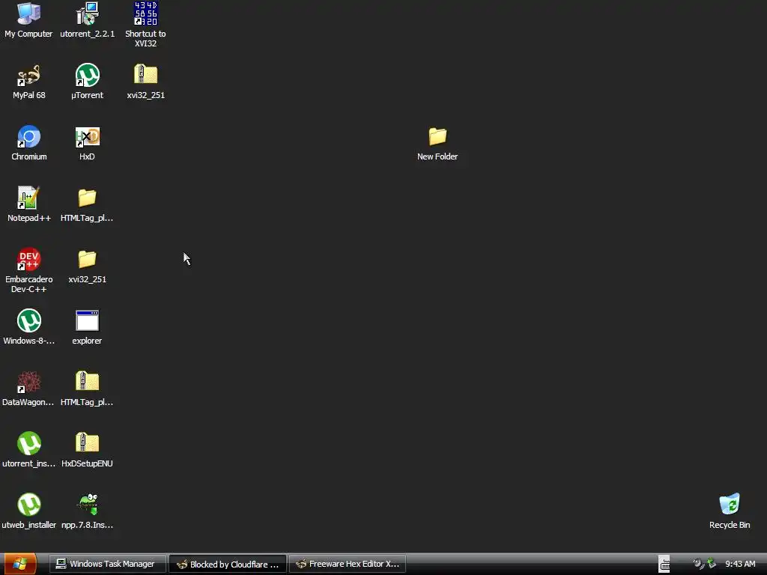767x575 pixels.
Task: Click the green safely remove hardware icon
Action: point(712,564)
